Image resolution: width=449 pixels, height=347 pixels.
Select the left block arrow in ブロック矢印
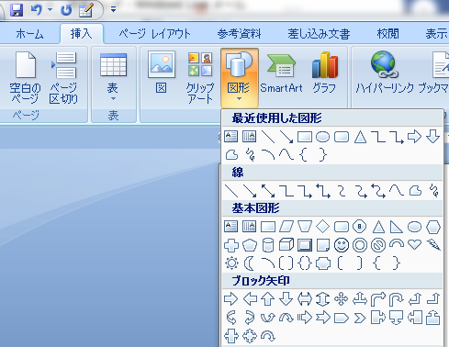[250, 299]
